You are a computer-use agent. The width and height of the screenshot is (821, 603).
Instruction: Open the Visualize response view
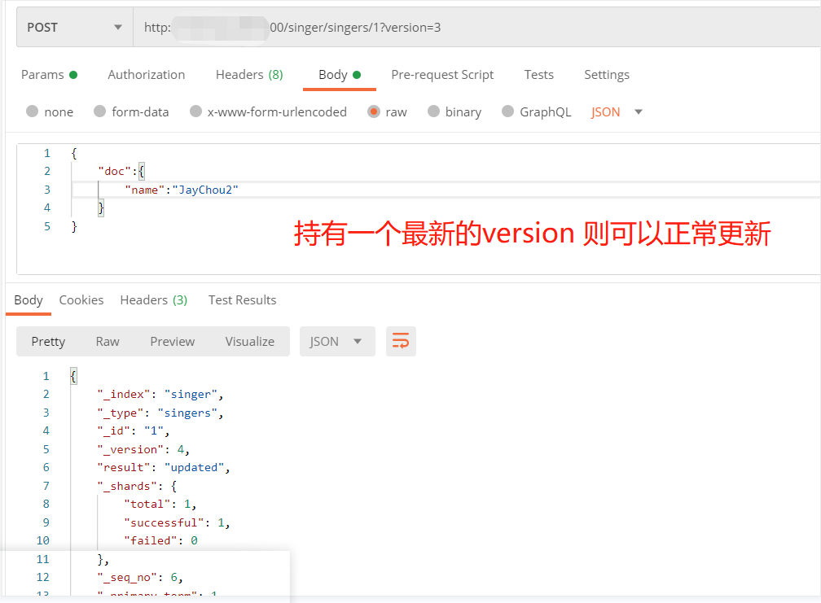[250, 342]
